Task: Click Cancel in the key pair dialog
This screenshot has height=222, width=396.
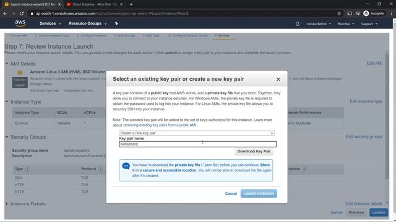Action: click(231, 194)
